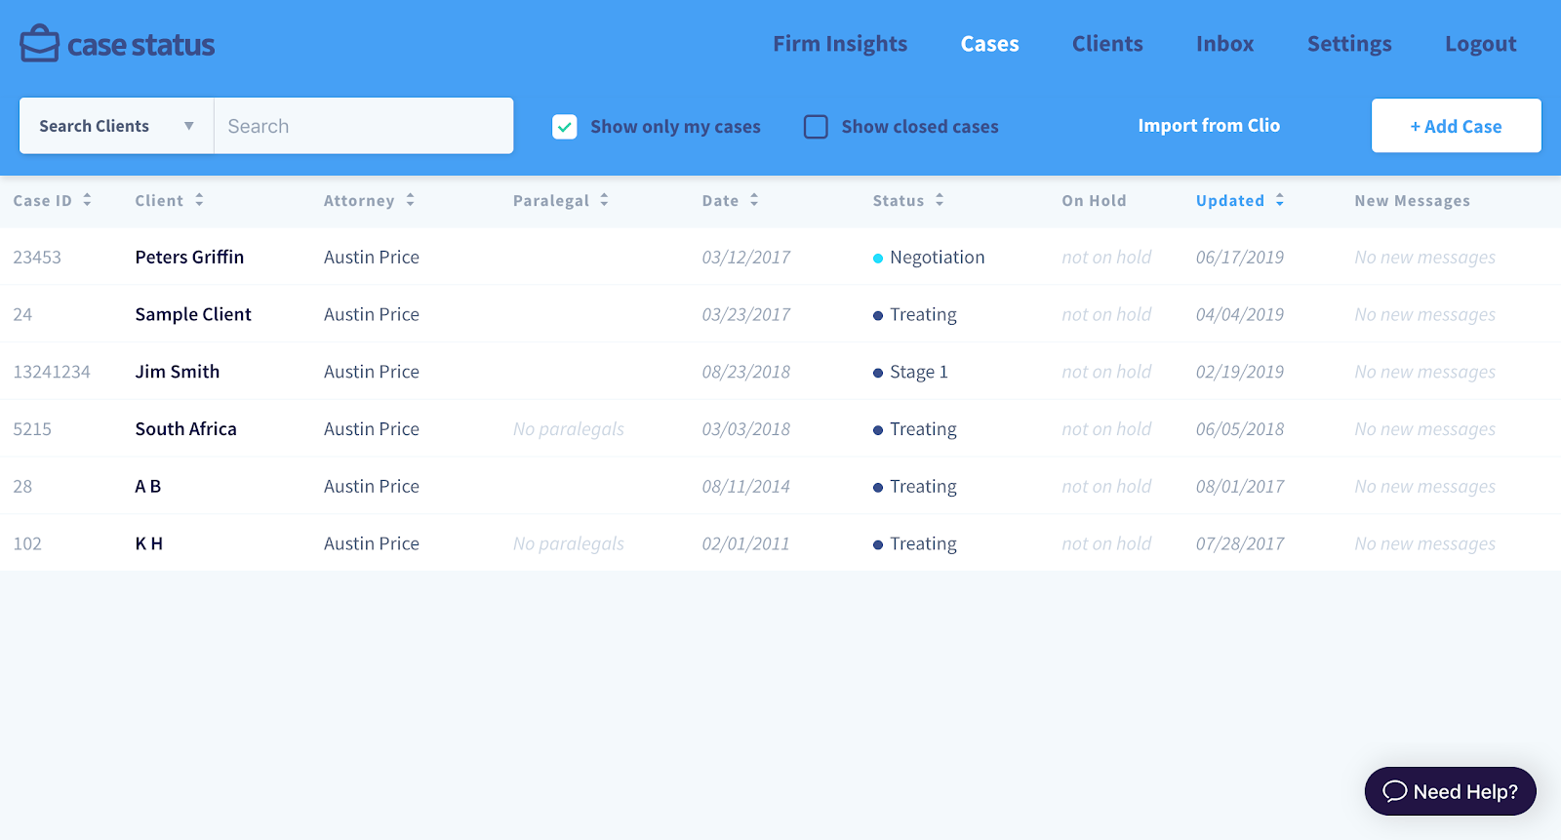
Task: Sort cases by Status column arrows
Action: (x=940, y=200)
